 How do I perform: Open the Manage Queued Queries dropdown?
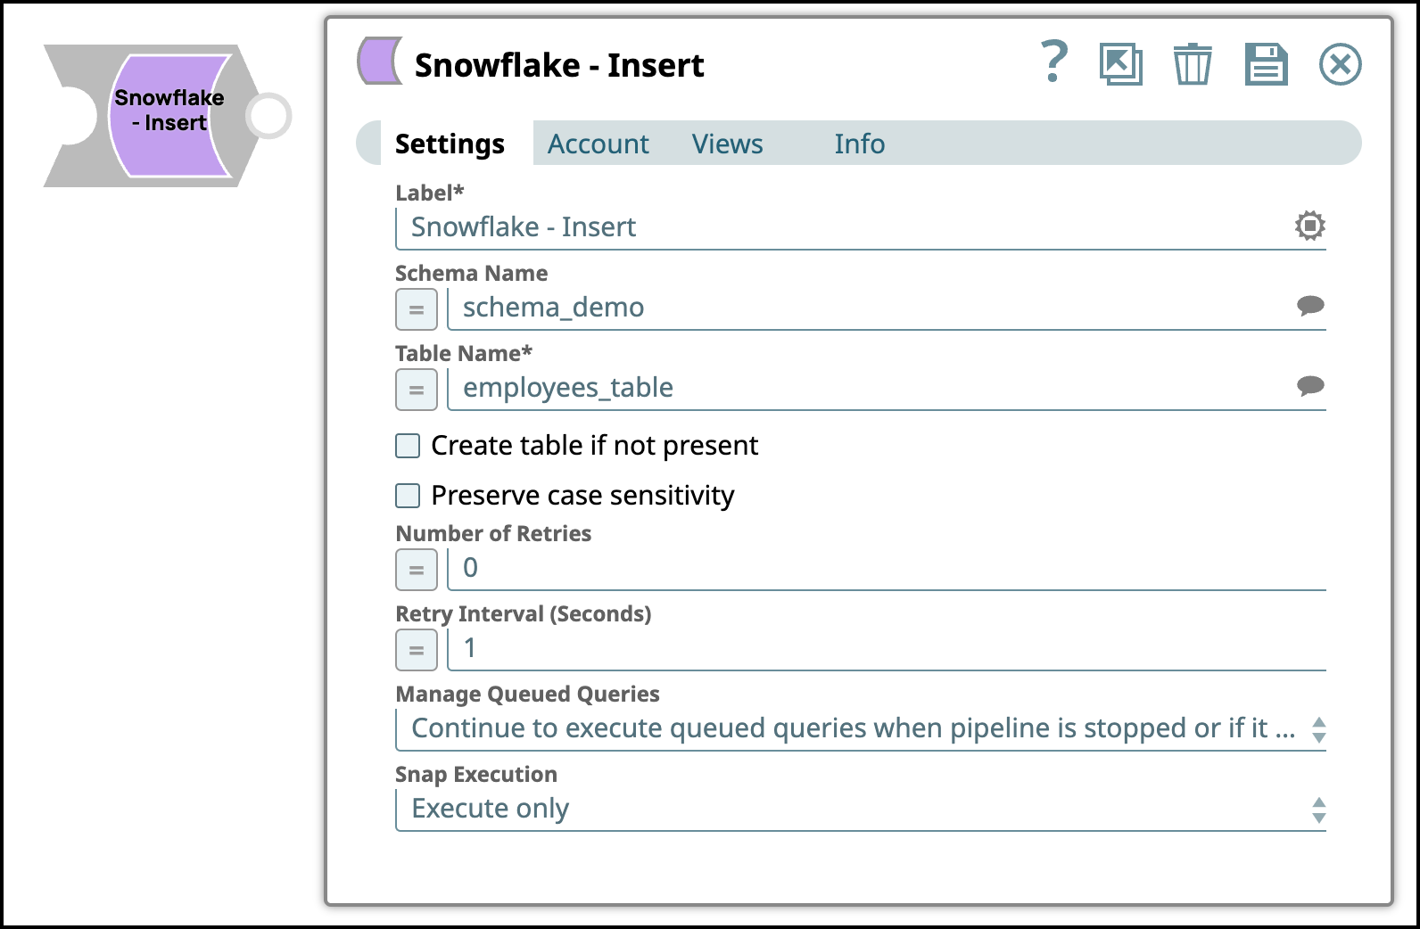pyautogui.click(x=1319, y=728)
